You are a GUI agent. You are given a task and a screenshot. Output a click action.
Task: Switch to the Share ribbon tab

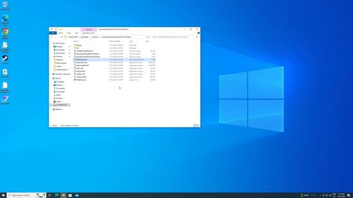tap(69, 33)
